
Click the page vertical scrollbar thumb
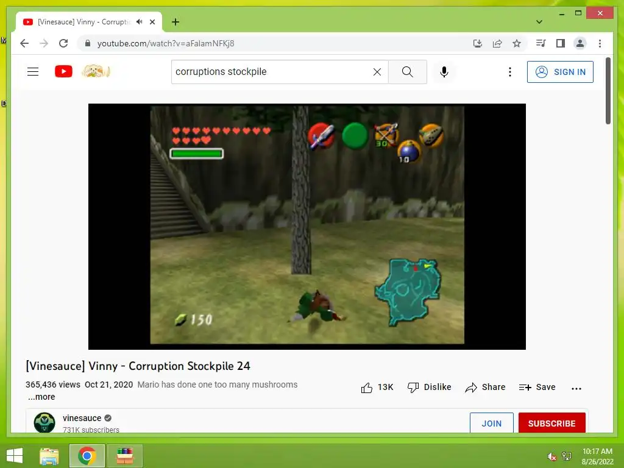pos(608,91)
